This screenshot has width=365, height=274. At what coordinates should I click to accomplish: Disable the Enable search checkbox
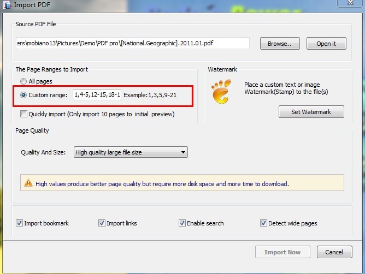[182, 223]
